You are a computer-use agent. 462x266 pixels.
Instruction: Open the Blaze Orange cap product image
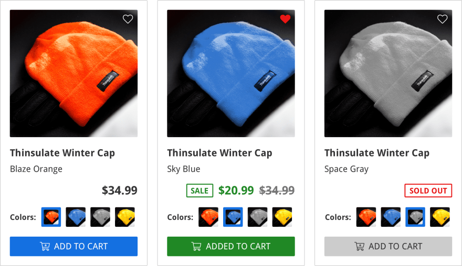click(x=73, y=73)
